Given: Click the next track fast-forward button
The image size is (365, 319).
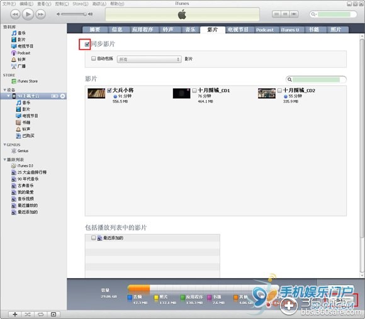Looking at the screenshot, I should (40, 14).
